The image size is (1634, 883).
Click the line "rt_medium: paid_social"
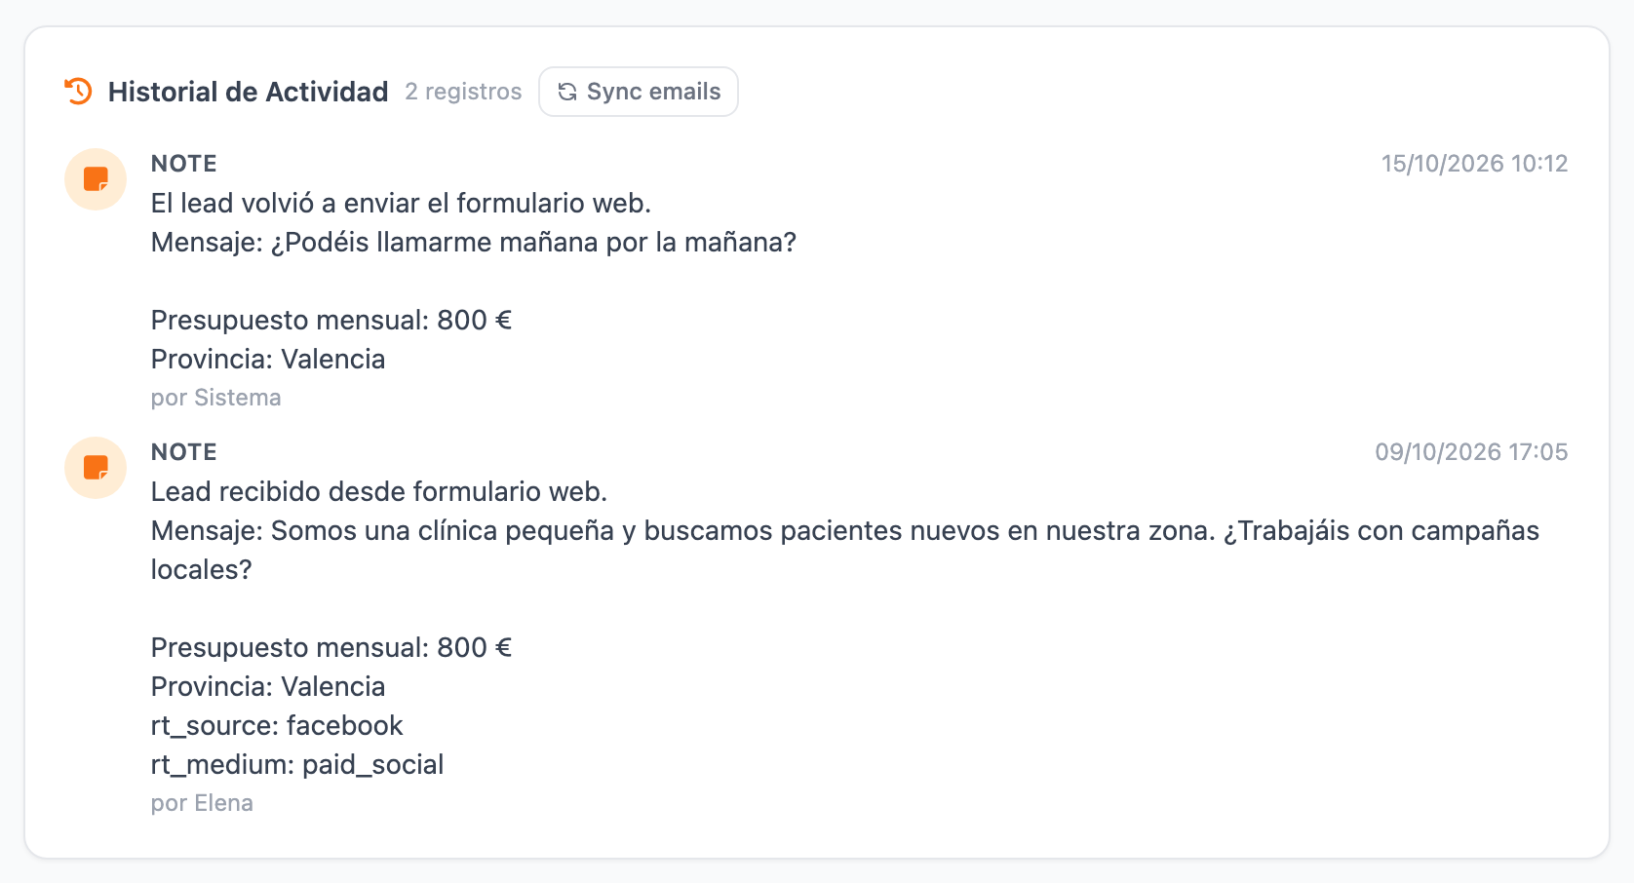pyautogui.click(x=297, y=764)
